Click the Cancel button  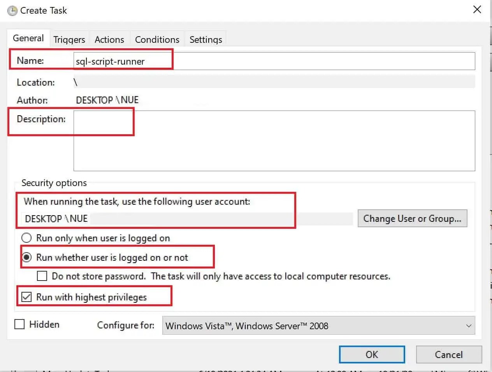pyautogui.click(x=449, y=354)
